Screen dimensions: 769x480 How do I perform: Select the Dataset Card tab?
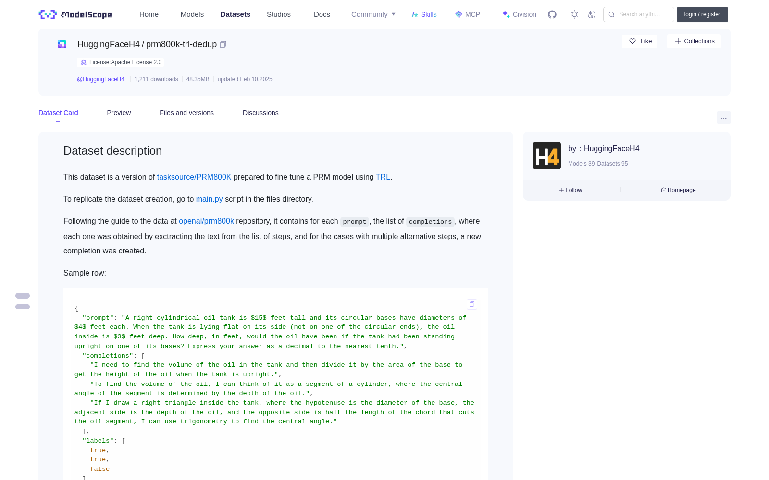point(58,113)
